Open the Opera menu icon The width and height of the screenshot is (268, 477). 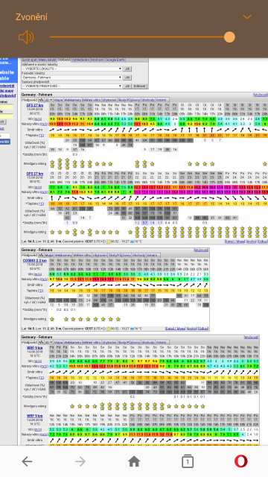pyautogui.click(x=241, y=461)
